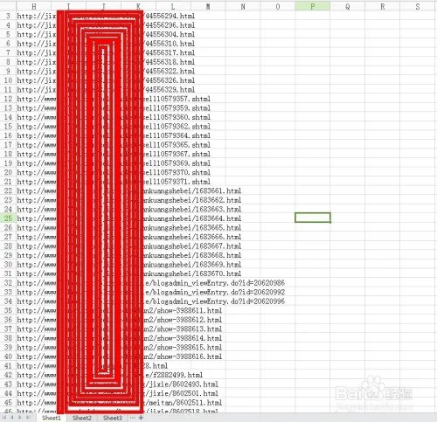Select column R header
This screenshot has width=437, height=422.
[x=382, y=6]
